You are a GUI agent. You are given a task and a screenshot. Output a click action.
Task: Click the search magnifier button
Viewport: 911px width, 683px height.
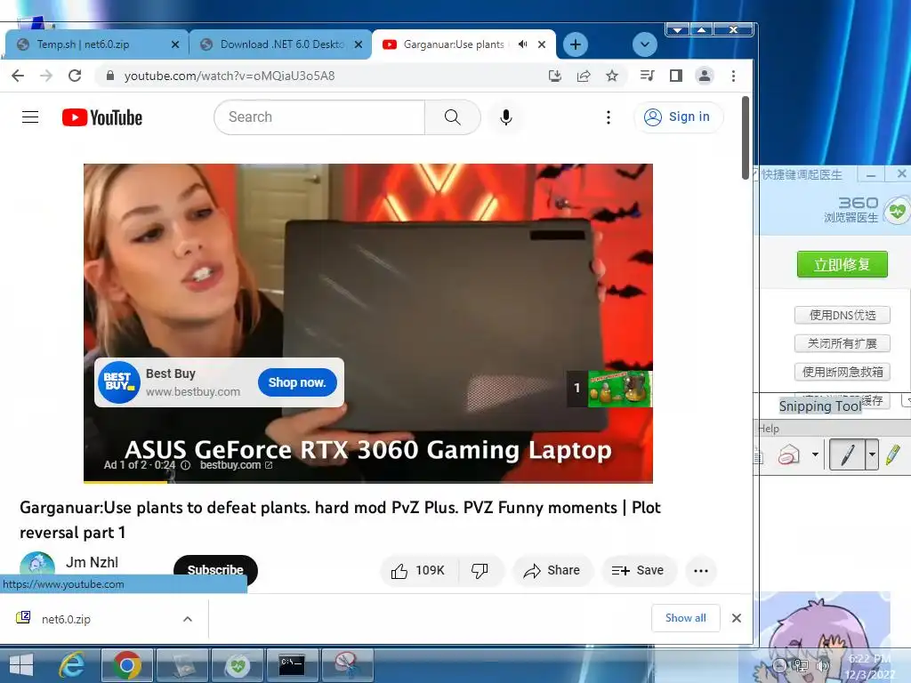coord(453,117)
